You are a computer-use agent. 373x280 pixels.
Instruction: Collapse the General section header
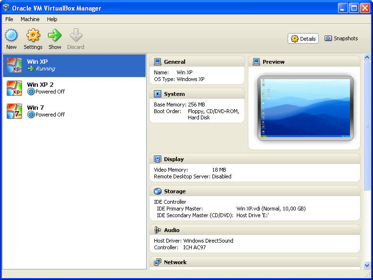(x=175, y=62)
